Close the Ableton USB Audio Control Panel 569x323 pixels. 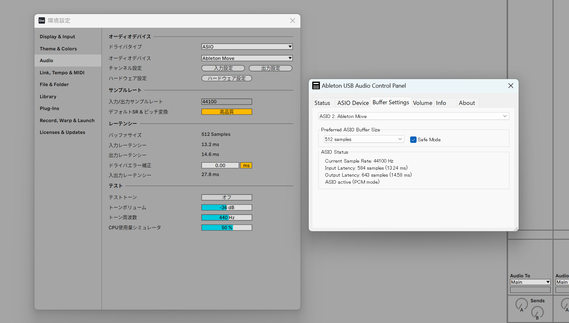(x=511, y=85)
